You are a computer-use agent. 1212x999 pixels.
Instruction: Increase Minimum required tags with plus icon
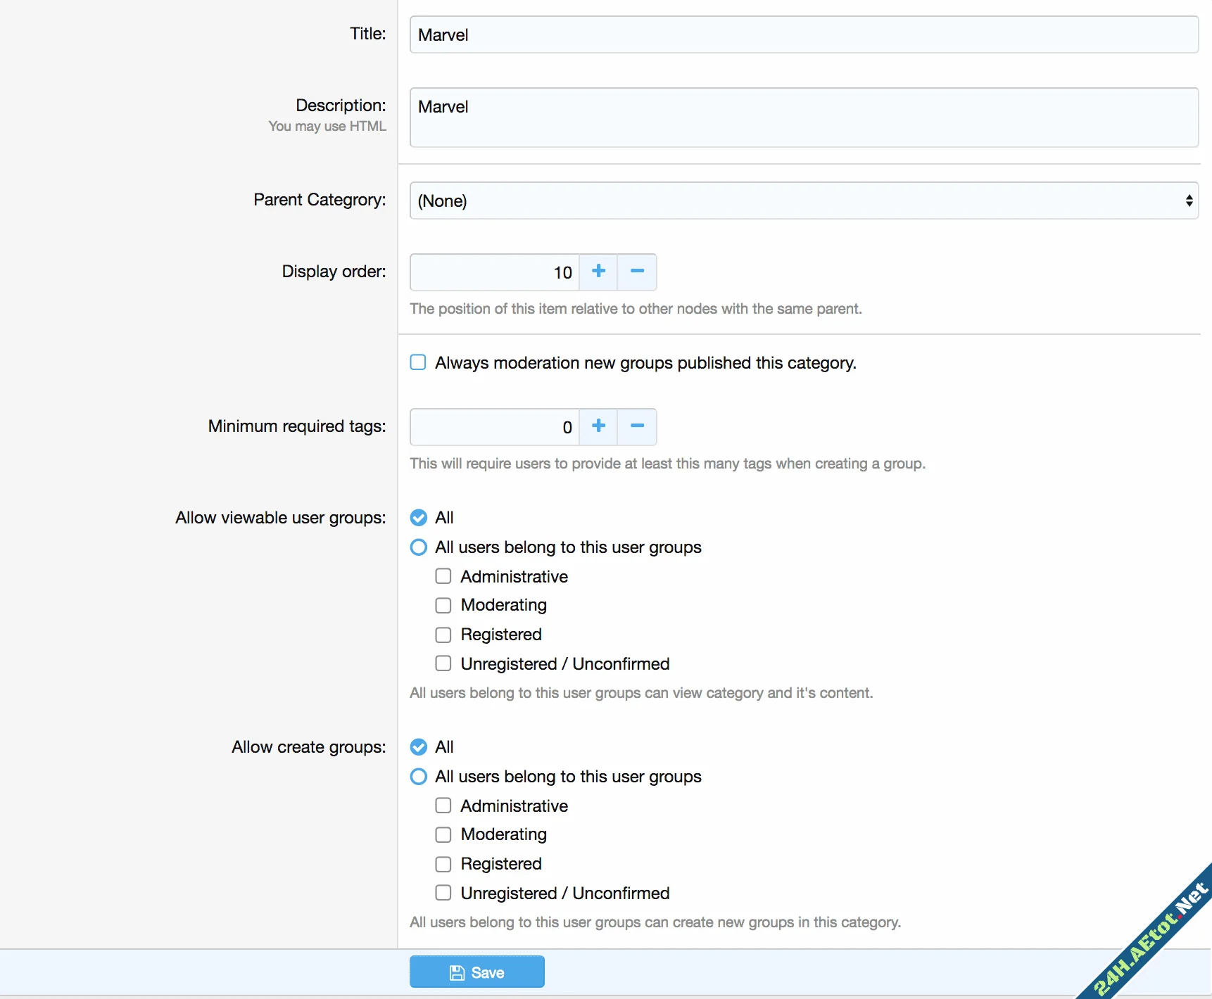coord(598,426)
